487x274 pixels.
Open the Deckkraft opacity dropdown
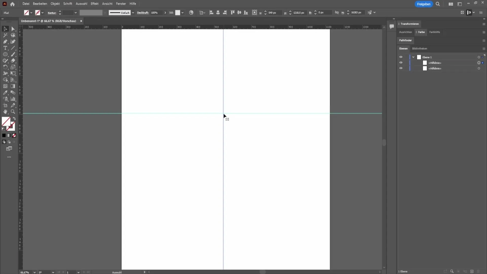[165, 12]
